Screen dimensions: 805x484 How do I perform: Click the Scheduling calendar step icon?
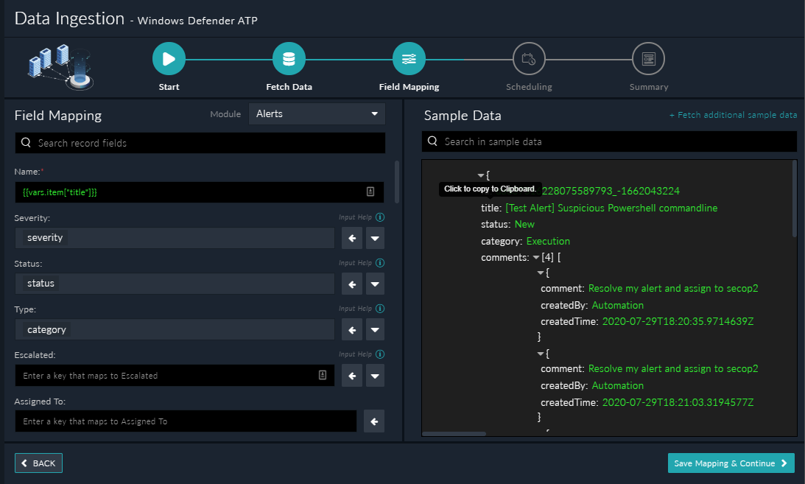point(529,59)
